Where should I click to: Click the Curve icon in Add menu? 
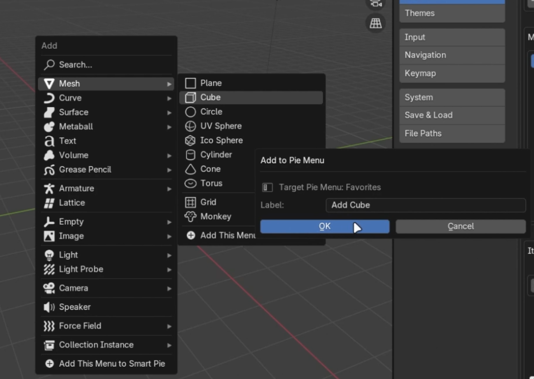(49, 98)
